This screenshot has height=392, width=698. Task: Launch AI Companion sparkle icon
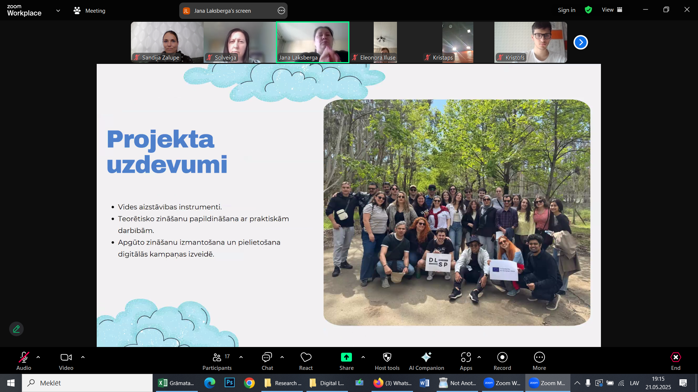[x=426, y=358]
